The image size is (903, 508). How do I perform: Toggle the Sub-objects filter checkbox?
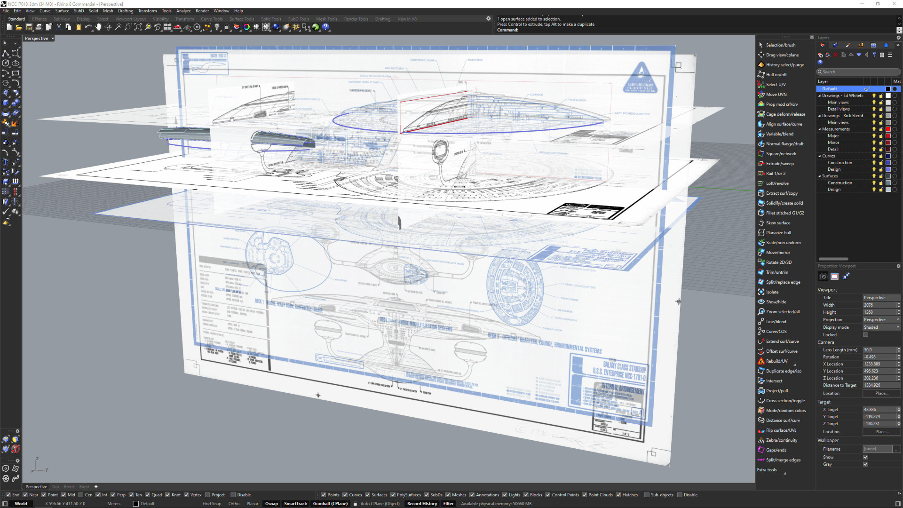(647, 495)
